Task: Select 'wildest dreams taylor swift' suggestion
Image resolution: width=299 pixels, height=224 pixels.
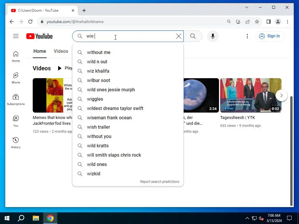Action: click(128, 108)
